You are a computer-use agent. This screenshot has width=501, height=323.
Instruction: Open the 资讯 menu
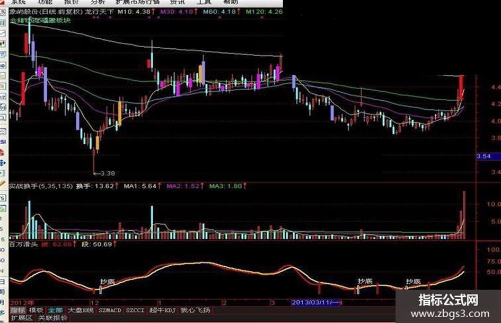[177, 2]
